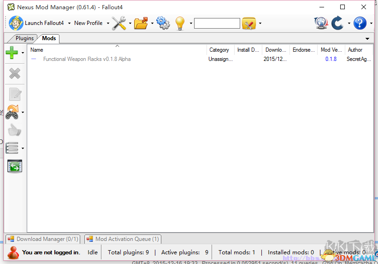378x264 pixels.
Task: Click the Unassign... category cell
Action: [x=220, y=59]
